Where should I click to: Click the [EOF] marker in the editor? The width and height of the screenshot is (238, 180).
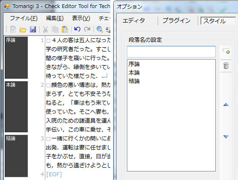click(x=54, y=174)
